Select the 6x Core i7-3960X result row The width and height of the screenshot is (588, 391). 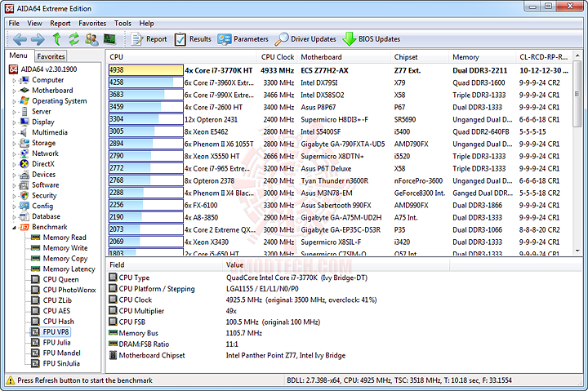(340, 82)
